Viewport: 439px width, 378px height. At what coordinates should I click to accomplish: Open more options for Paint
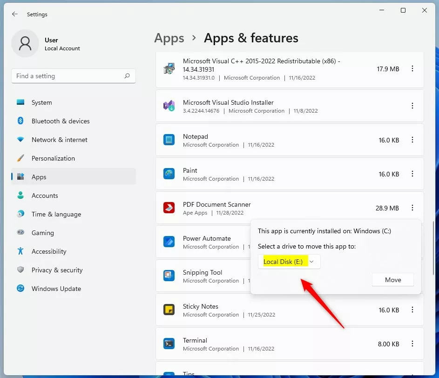[412, 174]
